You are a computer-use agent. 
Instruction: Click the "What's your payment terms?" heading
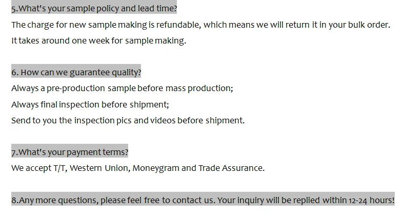coord(70,152)
